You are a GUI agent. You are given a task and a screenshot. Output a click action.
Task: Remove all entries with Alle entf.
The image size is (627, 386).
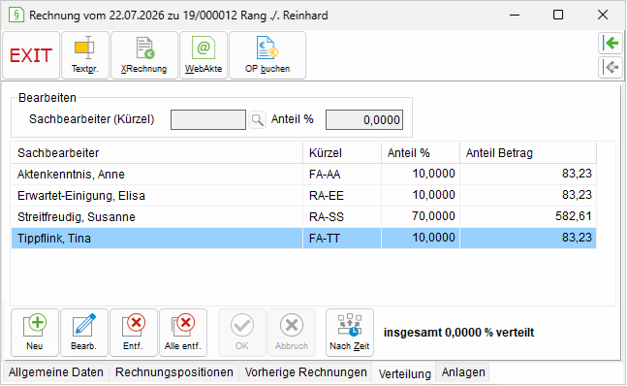[183, 333]
